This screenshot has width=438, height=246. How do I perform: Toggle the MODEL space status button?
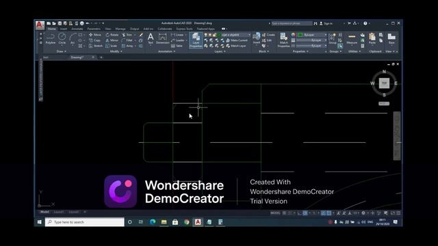coord(275,213)
